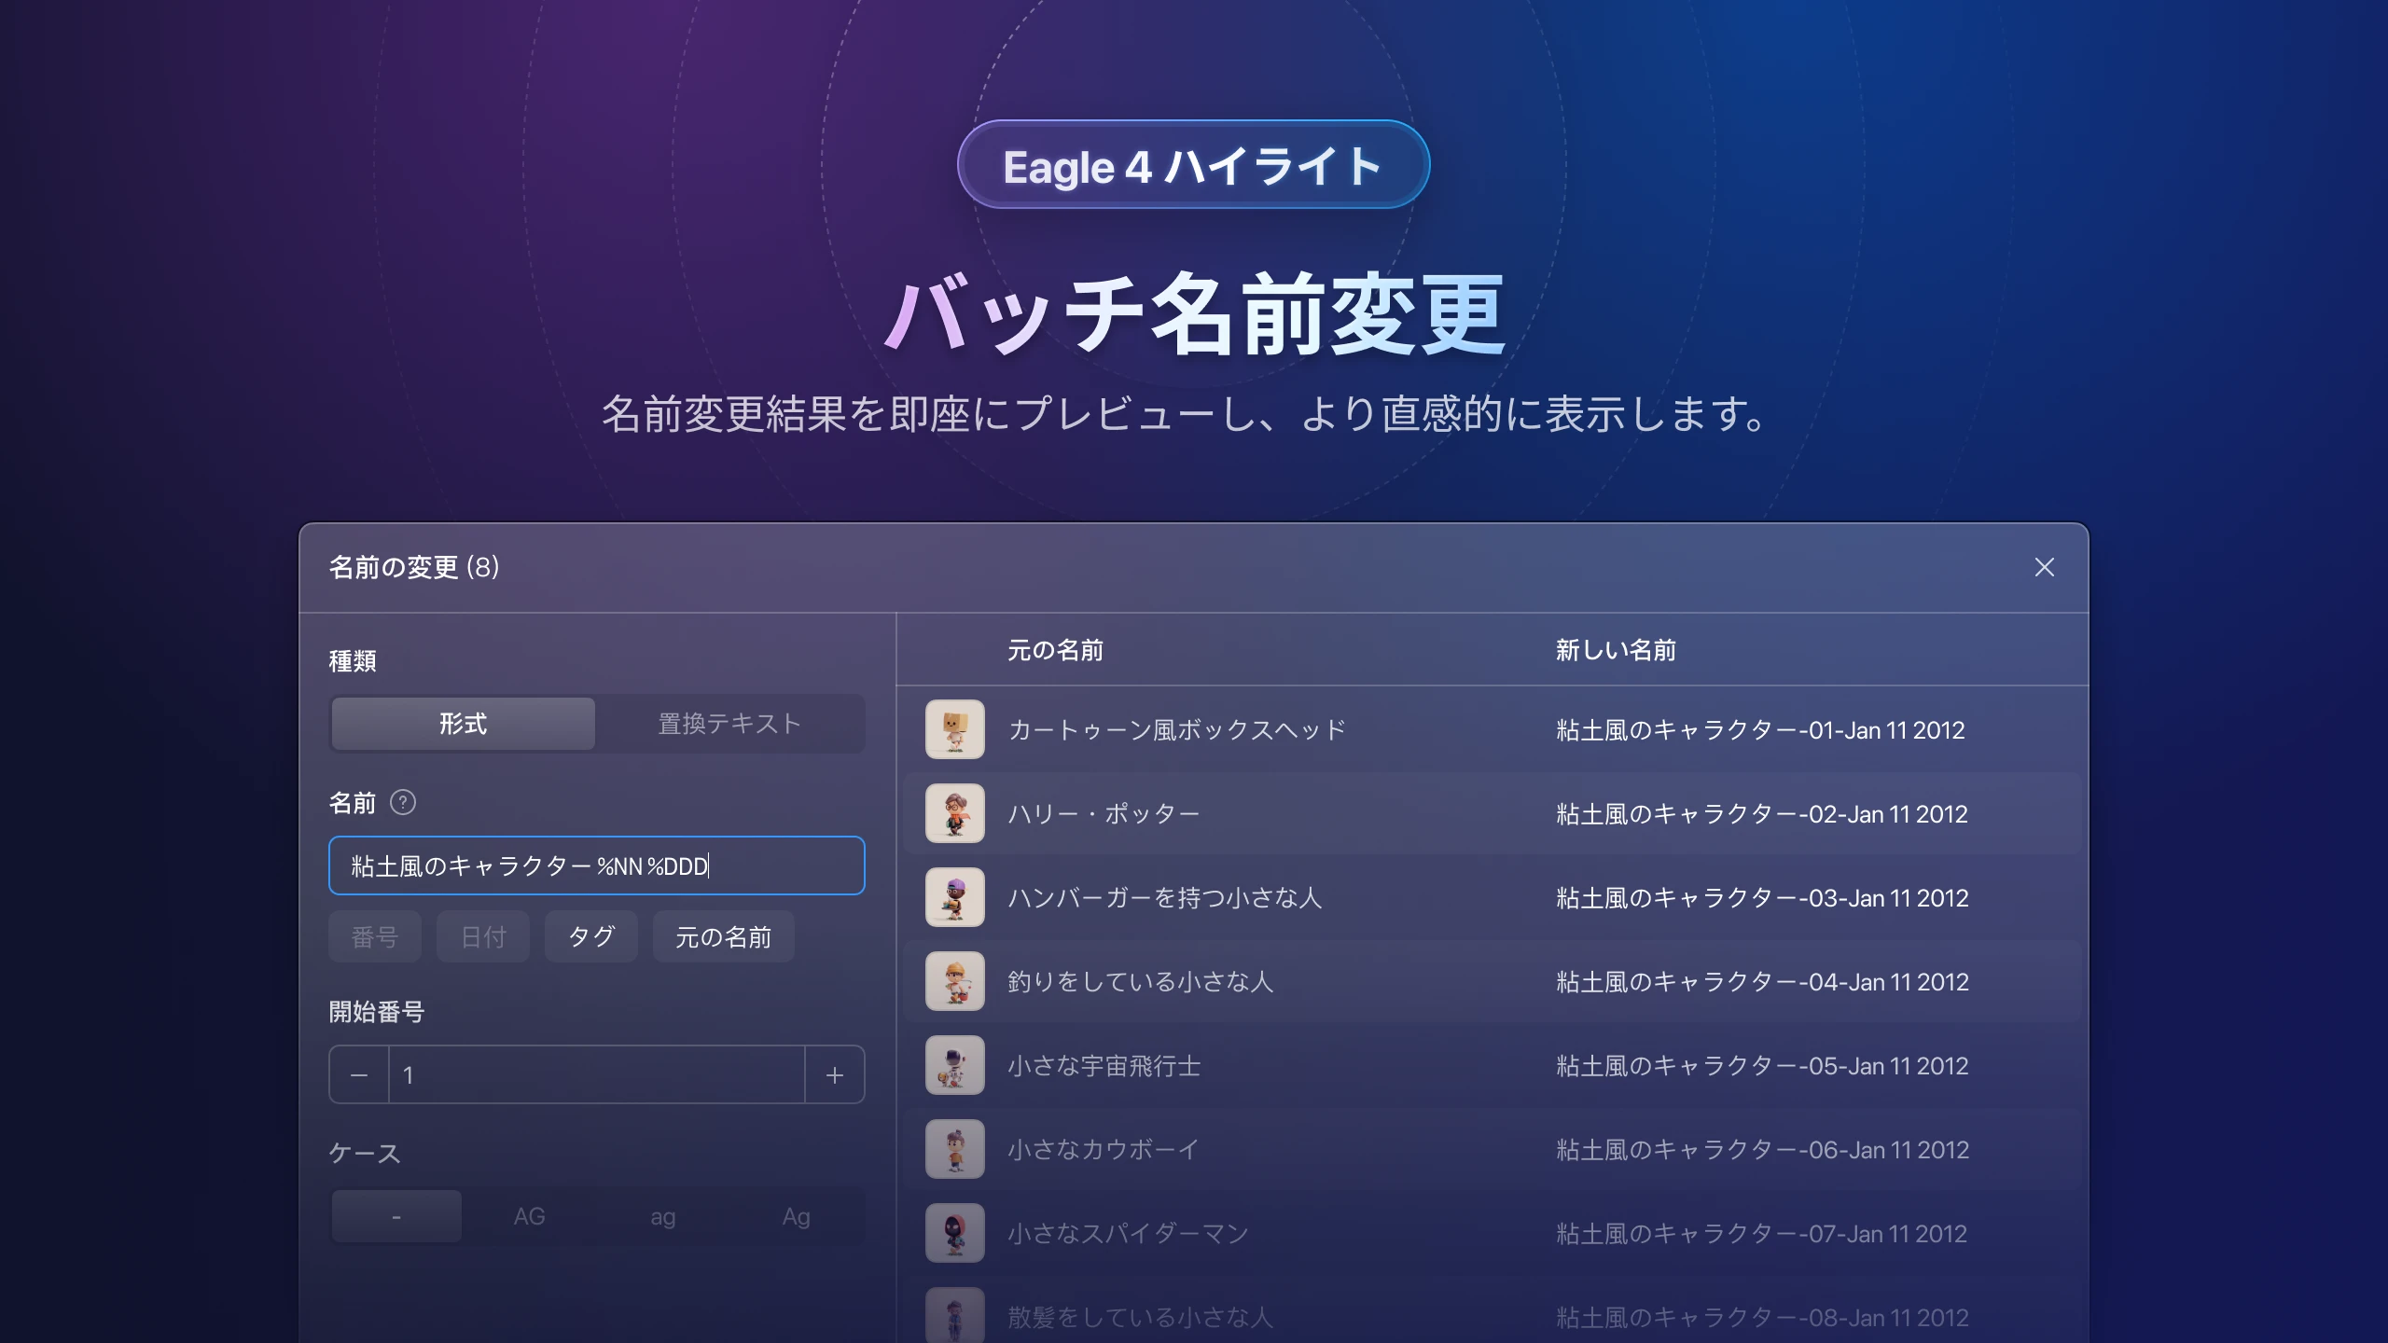Viewport: 2388px width, 1343px height.
Task: Click new name ending -05-Jan 11 2012
Action: (x=1762, y=1065)
